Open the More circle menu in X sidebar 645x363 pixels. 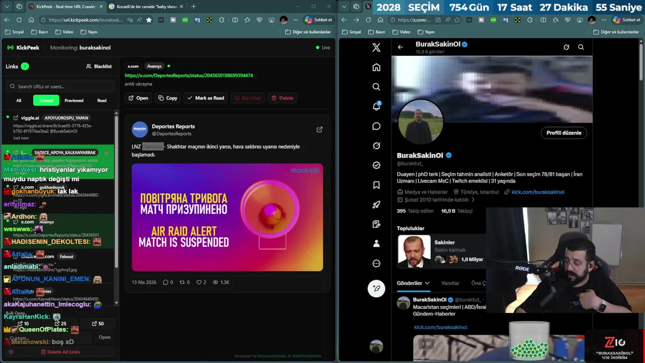tap(376, 263)
